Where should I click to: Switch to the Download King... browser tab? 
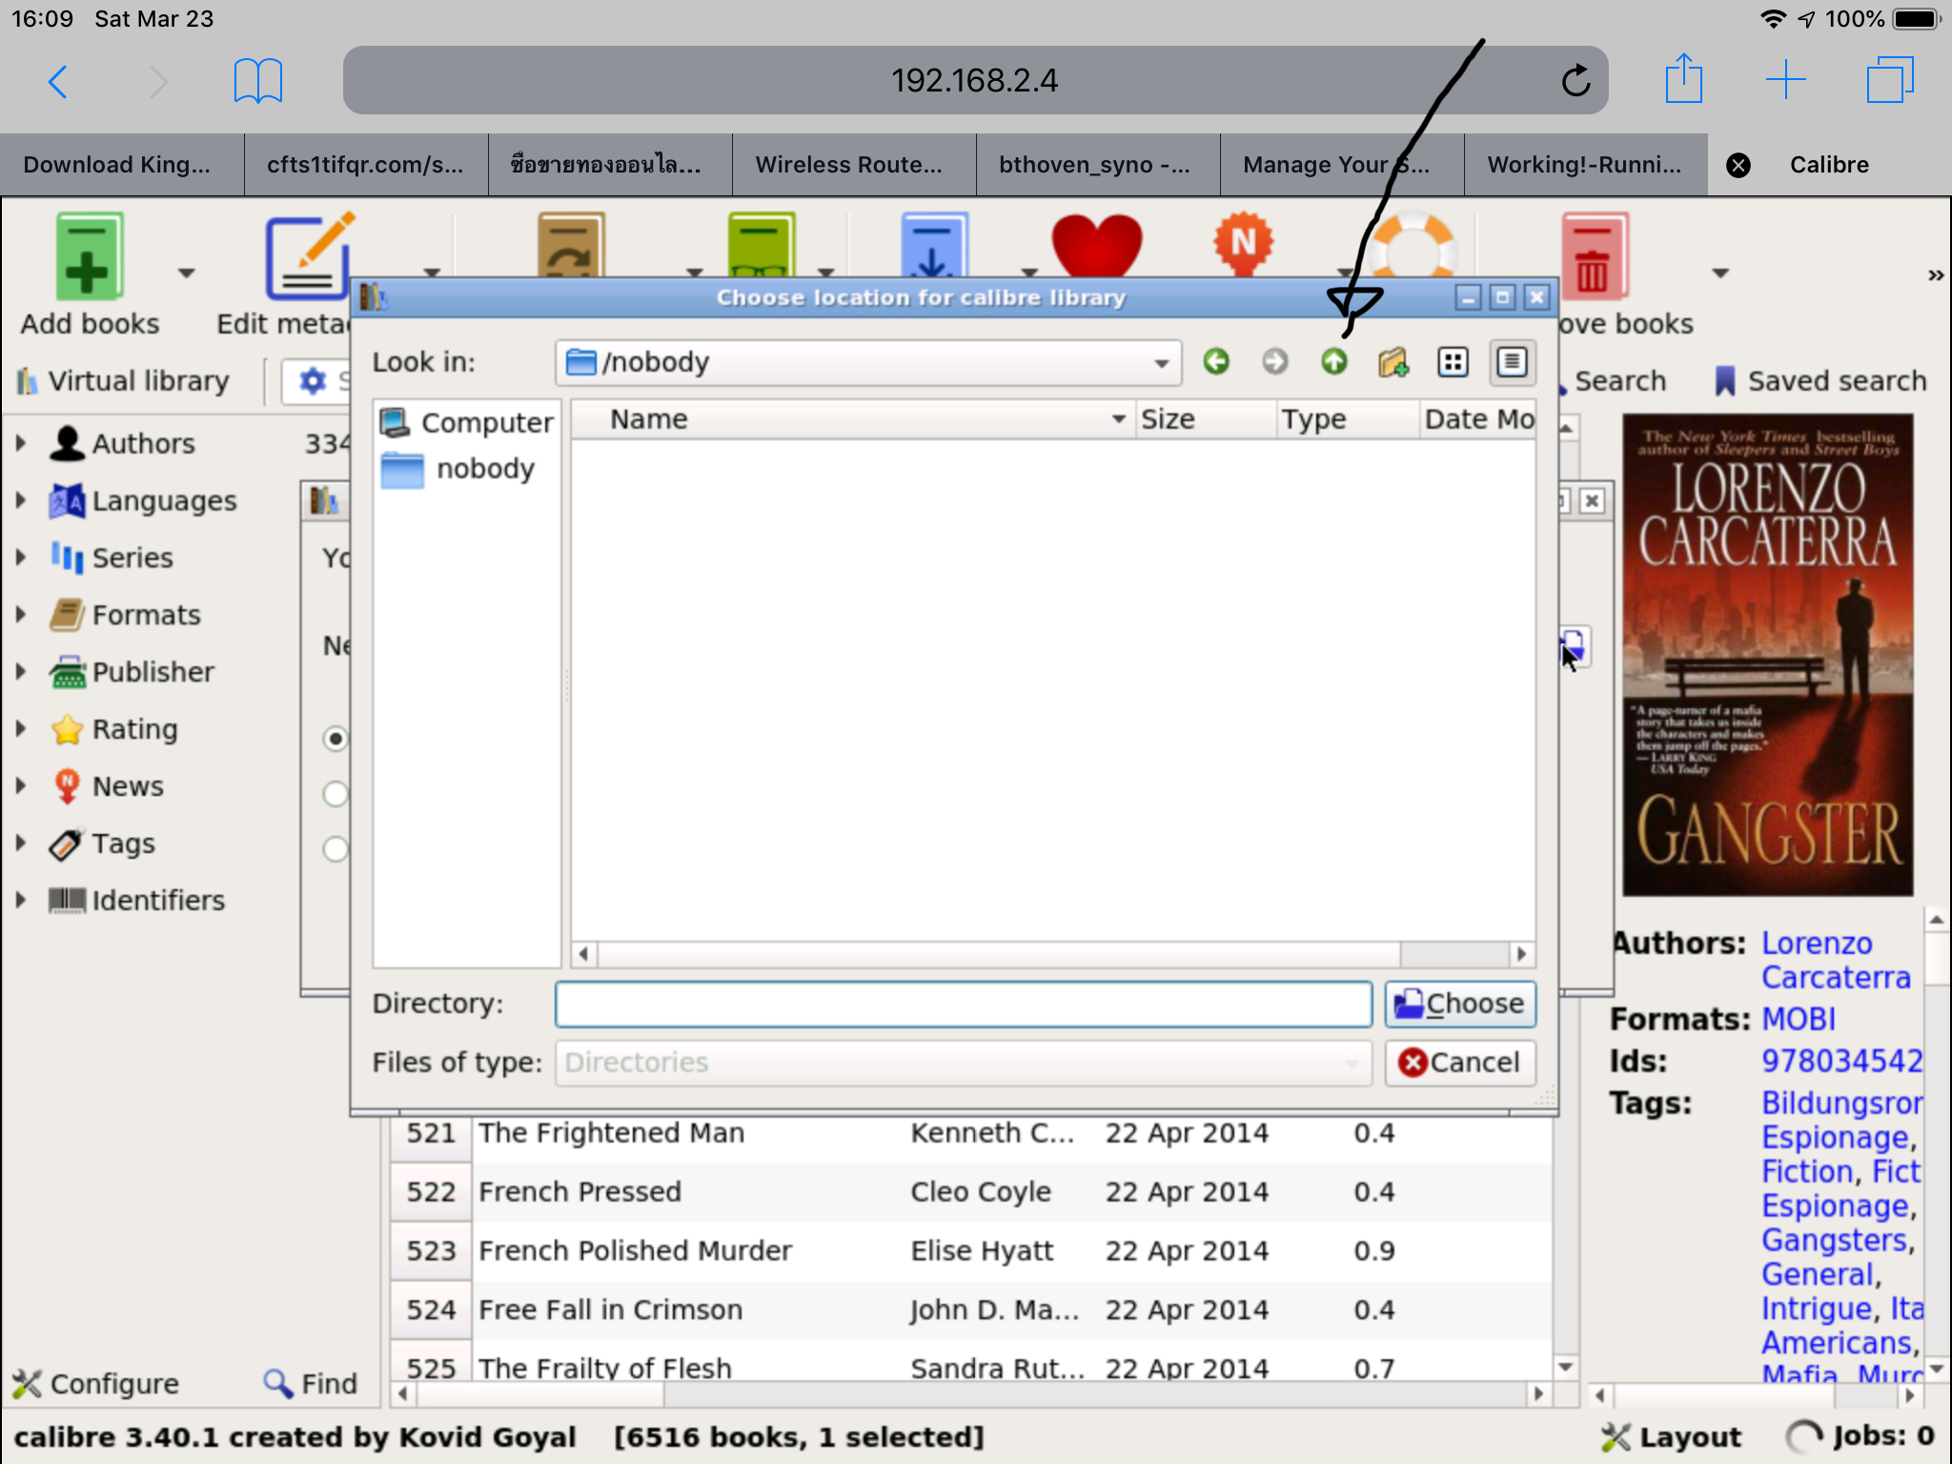pyautogui.click(x=117, y=165)
